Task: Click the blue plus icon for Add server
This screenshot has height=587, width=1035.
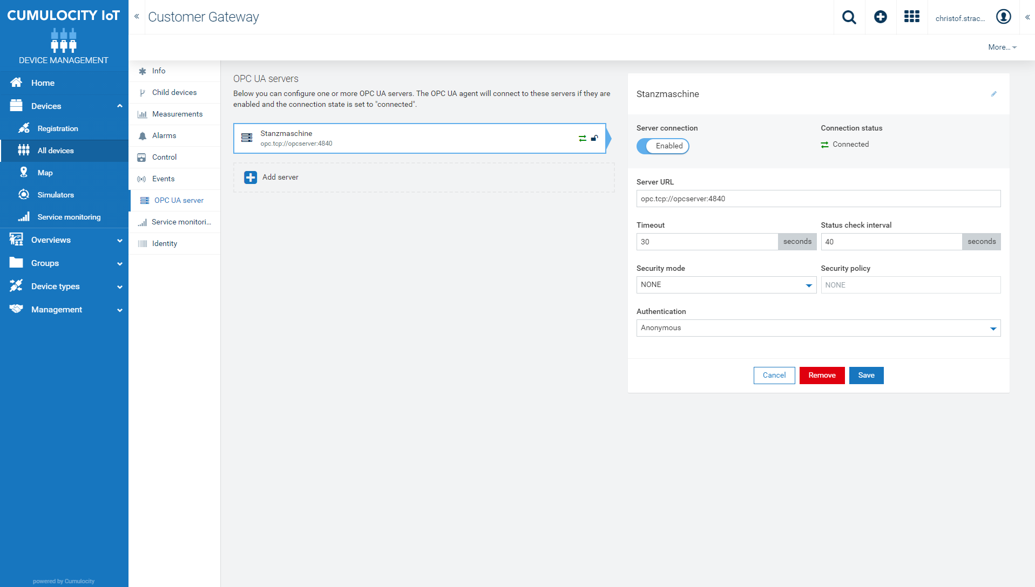Action: [251, 178]
